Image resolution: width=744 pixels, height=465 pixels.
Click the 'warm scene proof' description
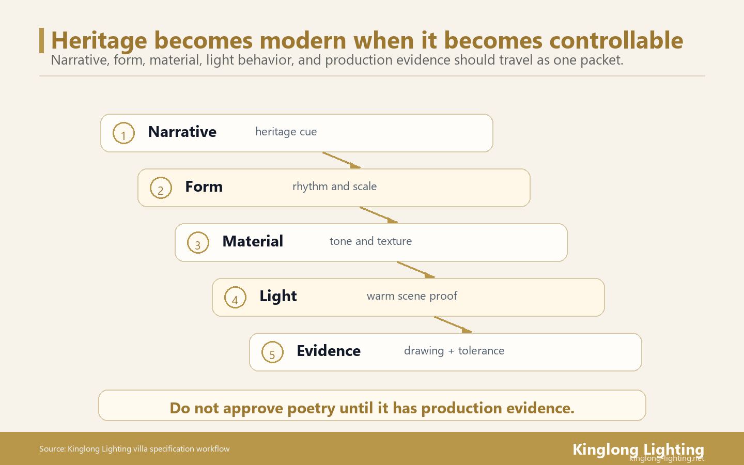coord(412,296)
